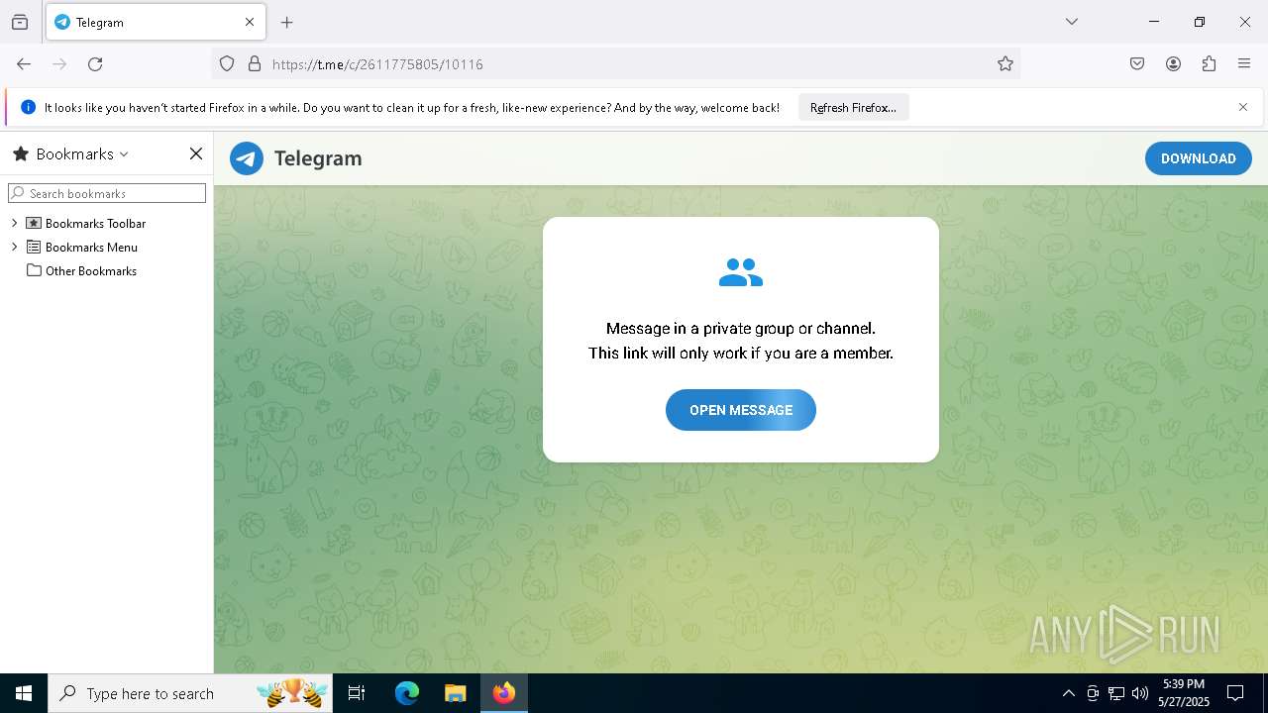The height and width of the screenshot is (713, 1268).
Task: Click the info icon in notification bar
Action: (28, 107)
